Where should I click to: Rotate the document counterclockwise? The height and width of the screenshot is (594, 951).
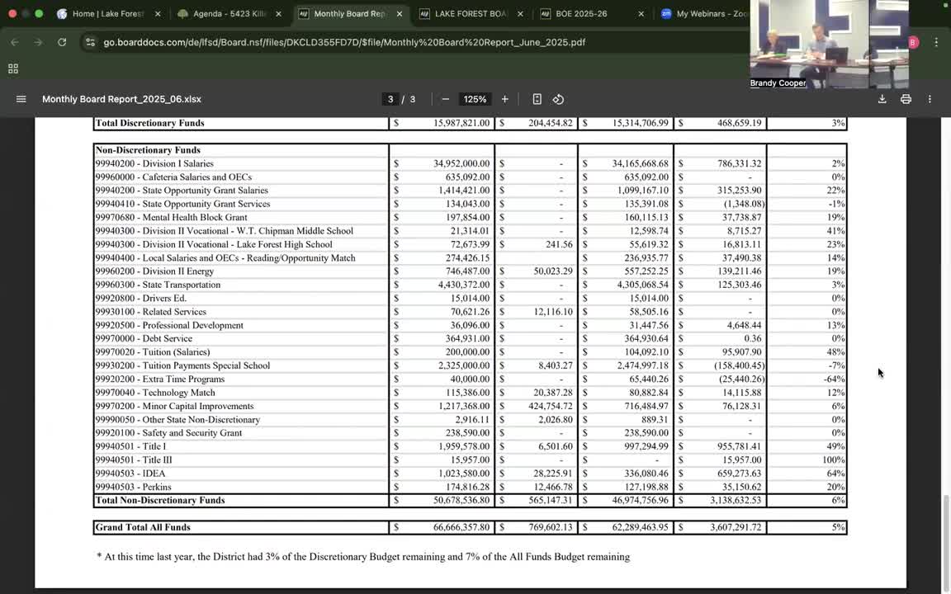[558, 99]
